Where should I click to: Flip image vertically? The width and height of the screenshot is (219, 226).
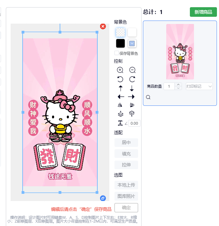pos(132,105)
